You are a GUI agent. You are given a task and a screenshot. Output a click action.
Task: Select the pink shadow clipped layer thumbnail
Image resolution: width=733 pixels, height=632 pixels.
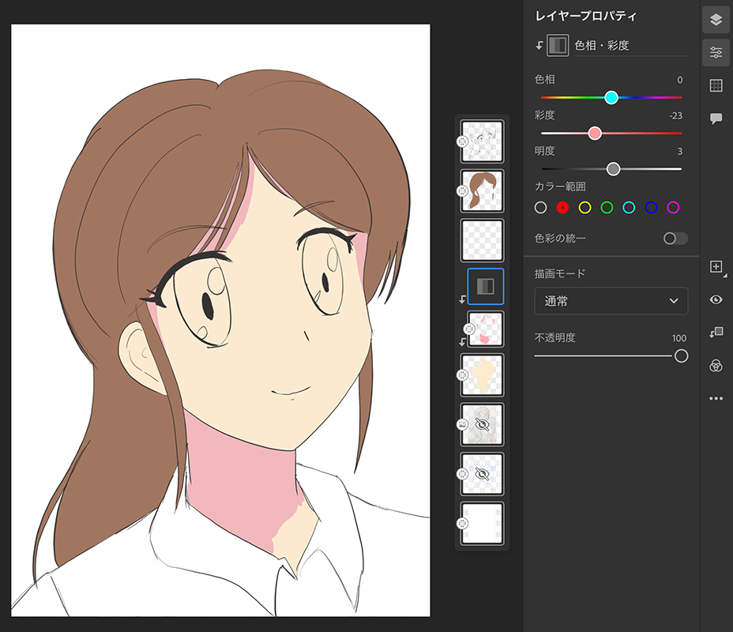click(x=486, y=329)
